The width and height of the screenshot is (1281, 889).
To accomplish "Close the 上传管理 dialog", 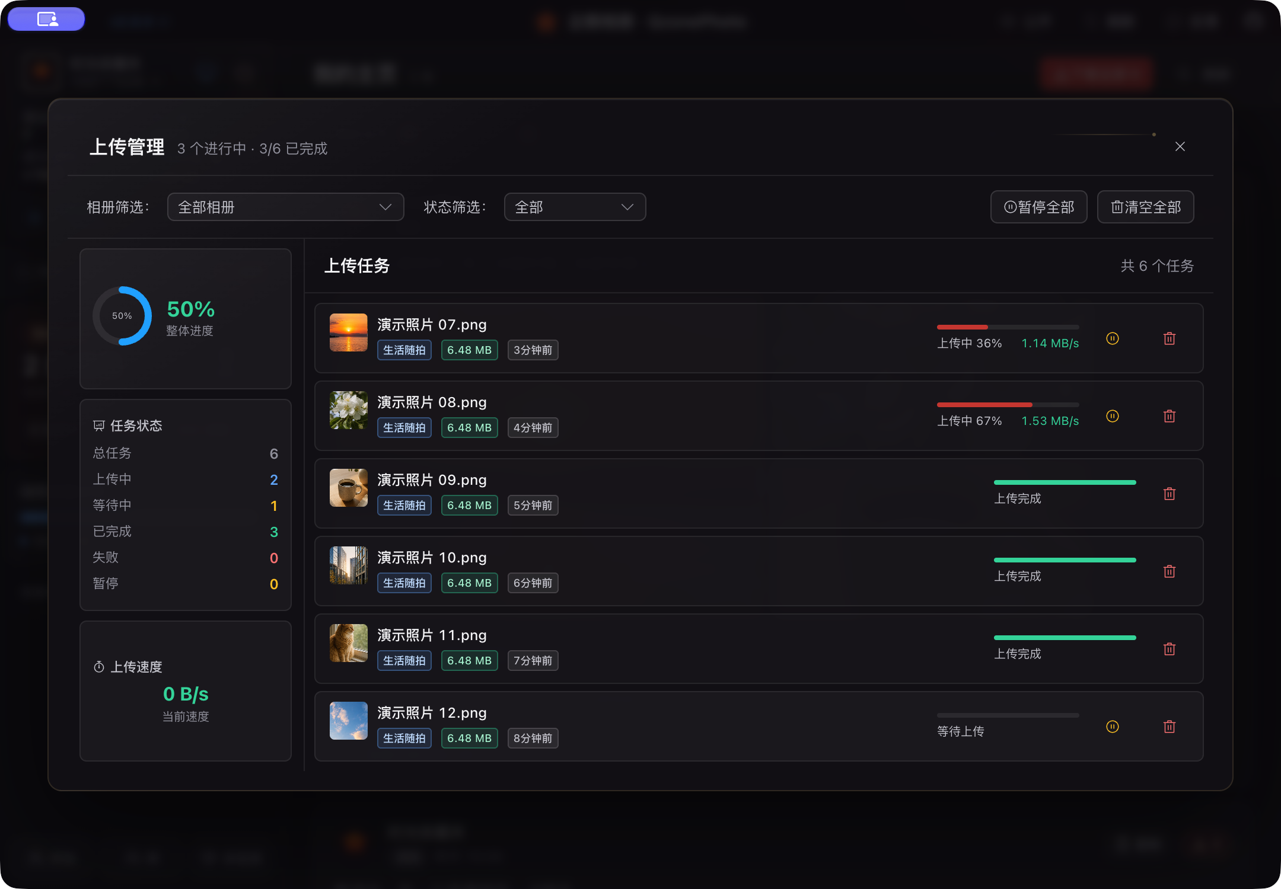I will pos(1180,146).
